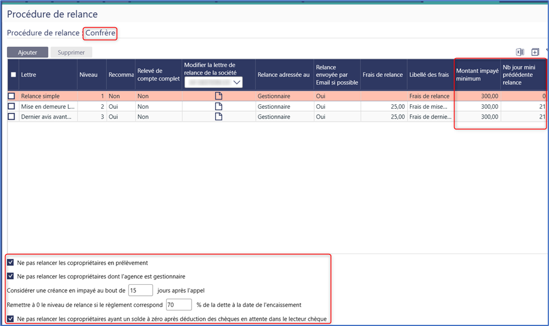This screenshot has width=549, height=326.
Task: Toggle 'dont l'agence est gestionnaire' checkbox
Action: pos(10,276)
